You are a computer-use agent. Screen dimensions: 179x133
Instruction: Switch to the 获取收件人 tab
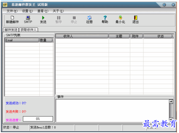(x=29, y=30)
